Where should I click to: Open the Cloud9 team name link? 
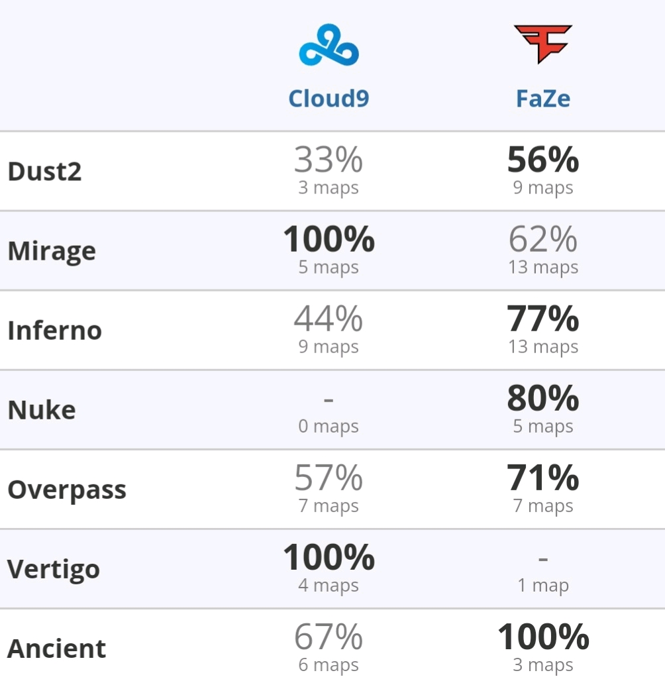click(x=329, y=98)
